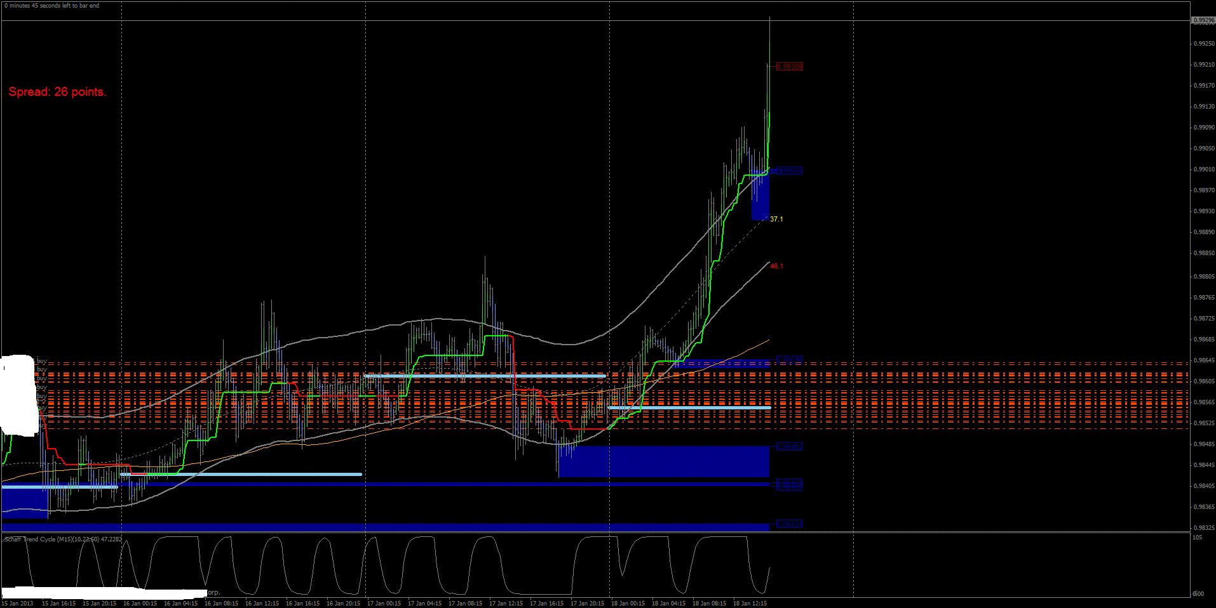Select the large blue rectangle at 0.98482
The height and width of the screenshot is (608, 1216).
click(664, 461)
